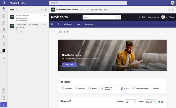Viewport: 176px width, 108px height.
Task: Click the Teams top search box
Action: (88, 3)
